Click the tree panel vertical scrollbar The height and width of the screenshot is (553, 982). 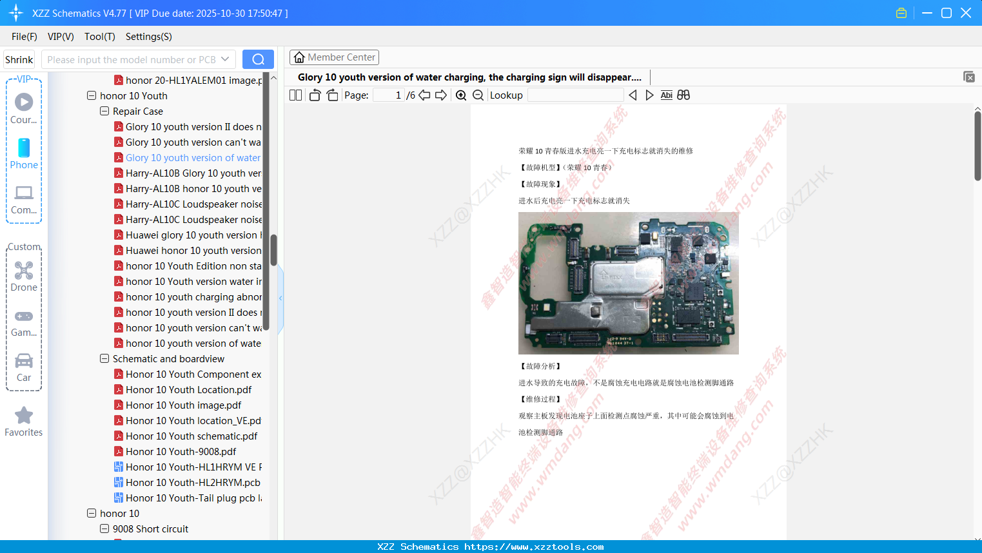click(x=273, y=250)
